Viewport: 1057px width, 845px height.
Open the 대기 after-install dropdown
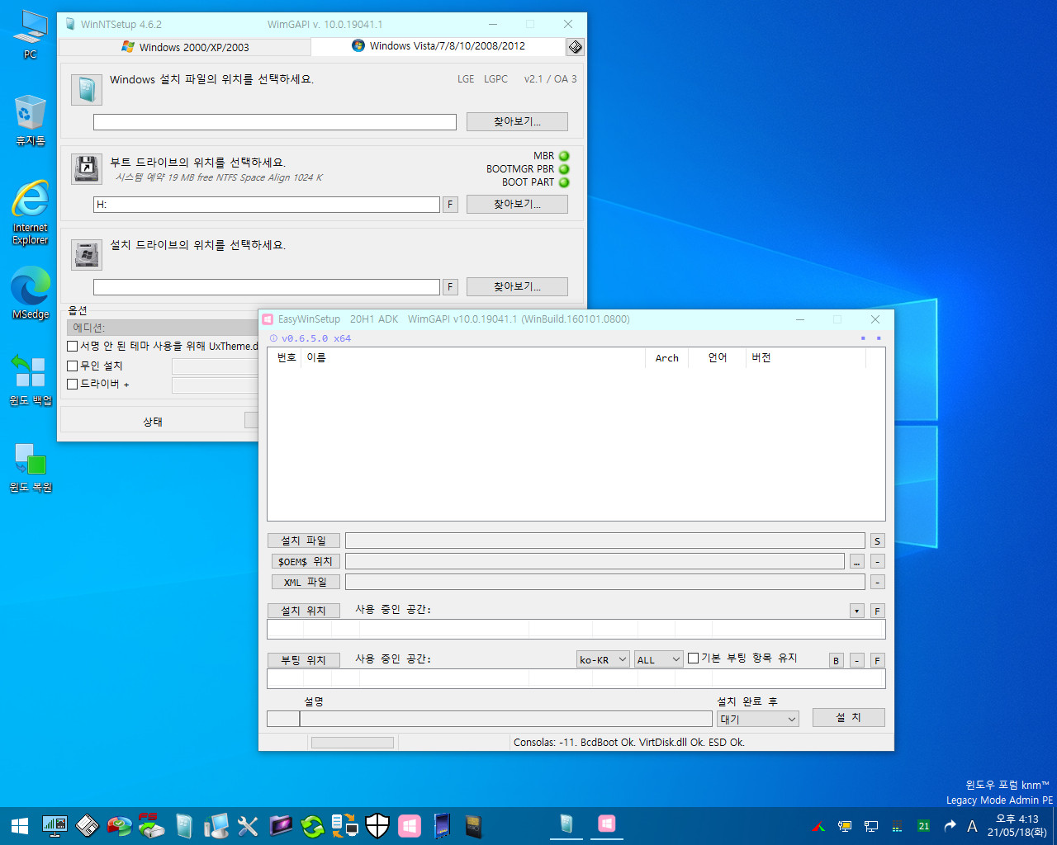point(758,719)
